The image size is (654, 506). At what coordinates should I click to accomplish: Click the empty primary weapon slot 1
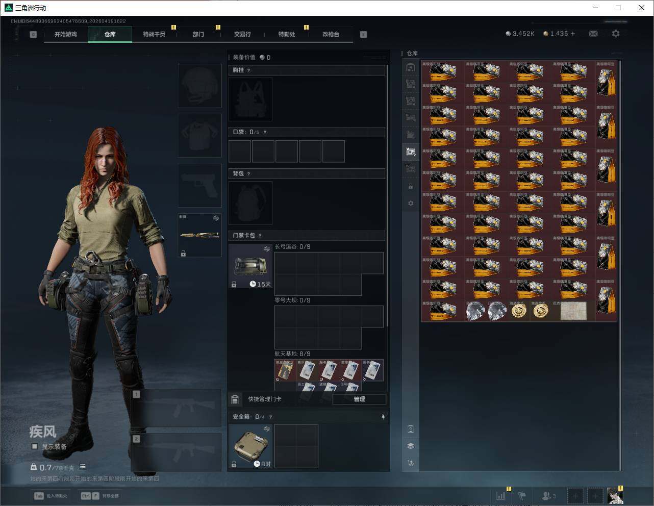pyautogui.click(x=177, y=408)
